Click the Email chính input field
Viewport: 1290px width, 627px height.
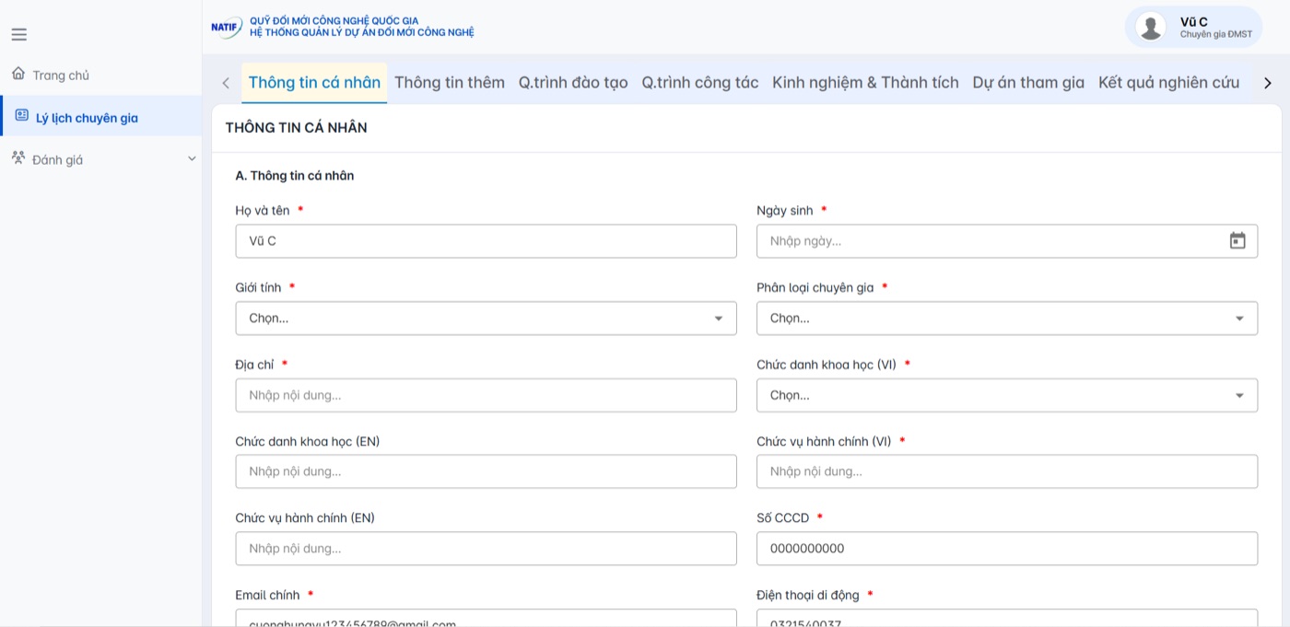coord(486,618)
